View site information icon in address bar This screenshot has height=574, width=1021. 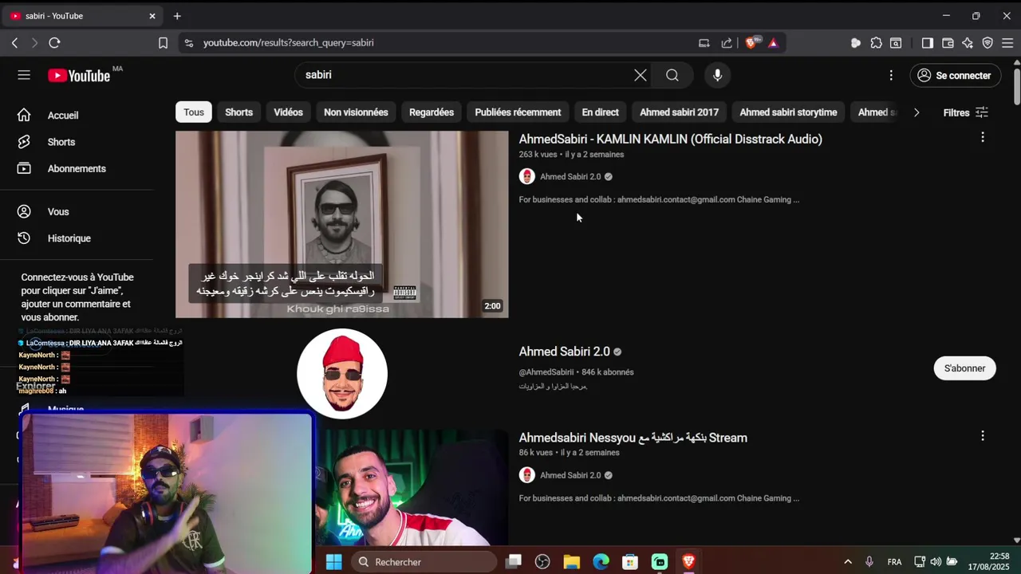click(188, 43)
